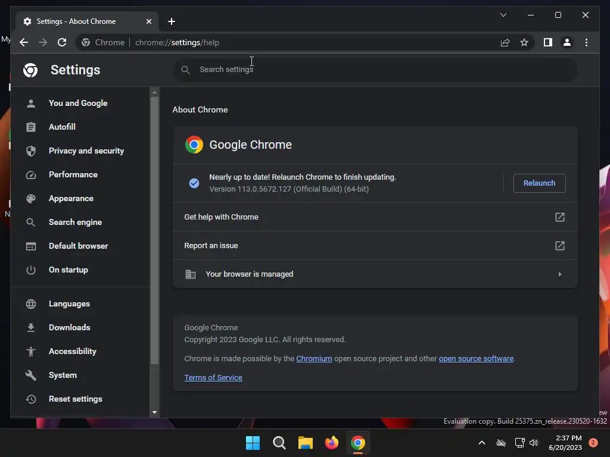Expand Your browser is managed arrow

(559, 274)
